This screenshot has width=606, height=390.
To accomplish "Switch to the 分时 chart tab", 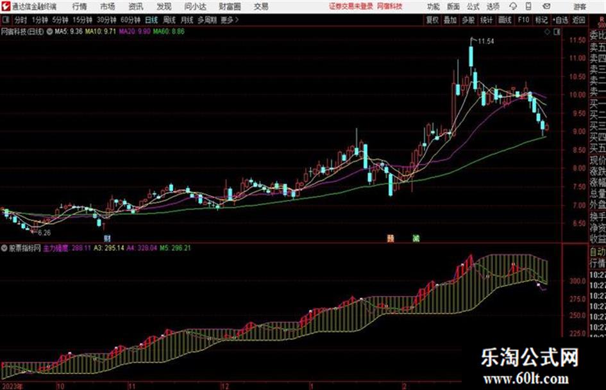I will pos(21,20).
